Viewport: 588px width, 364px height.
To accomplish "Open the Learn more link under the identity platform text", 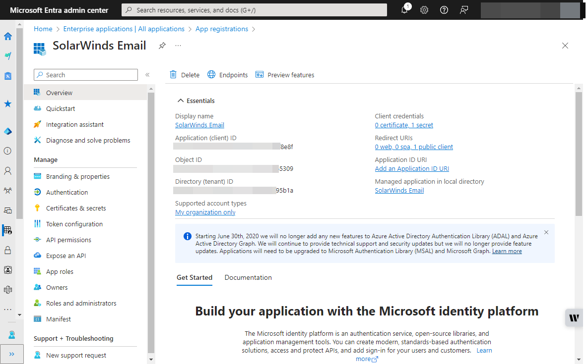I will pos(484,351).
